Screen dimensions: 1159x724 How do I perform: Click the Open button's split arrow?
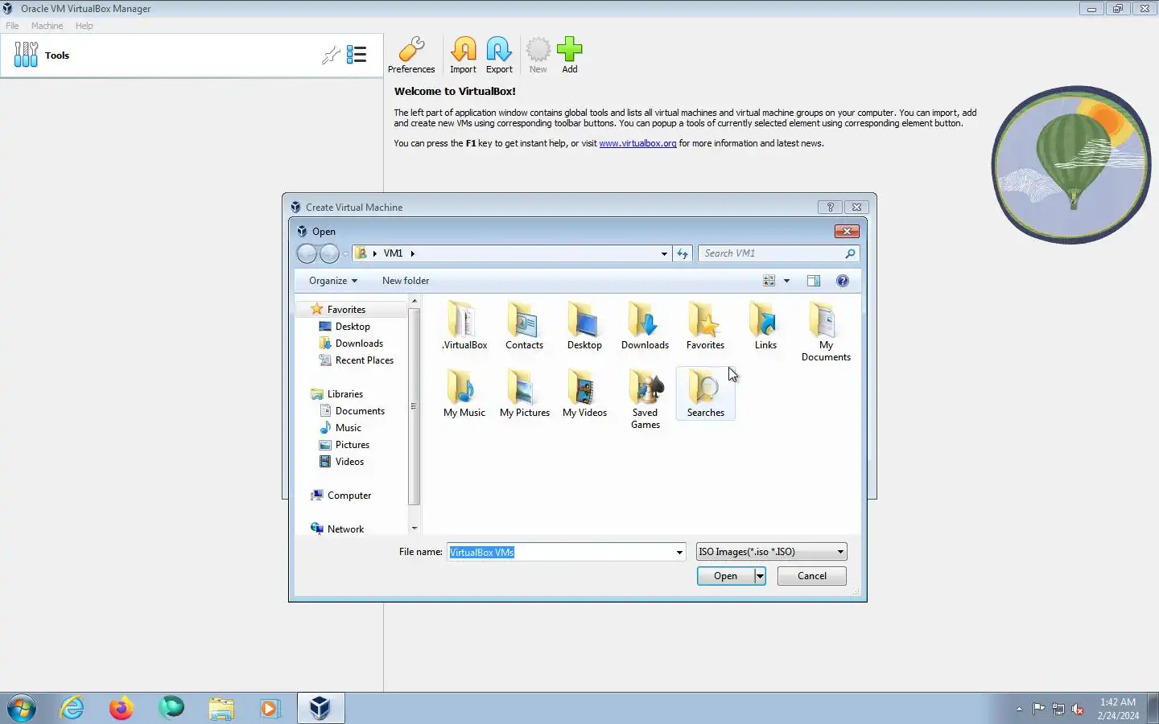click(760, 576)
